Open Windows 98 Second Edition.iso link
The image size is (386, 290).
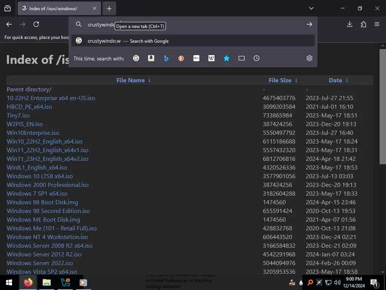(48, 211)
